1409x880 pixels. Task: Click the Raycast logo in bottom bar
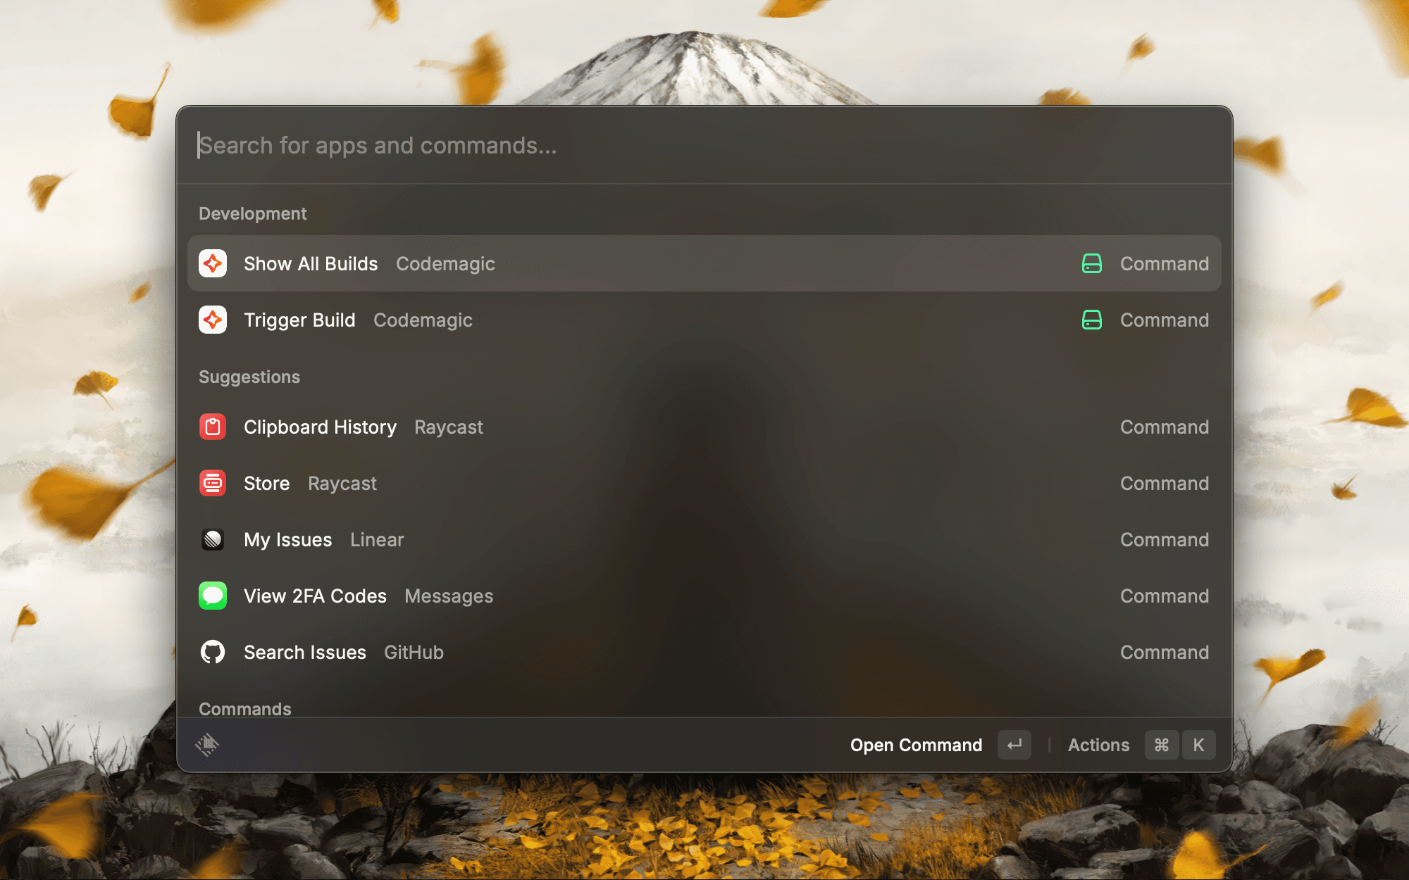(207, 744)
